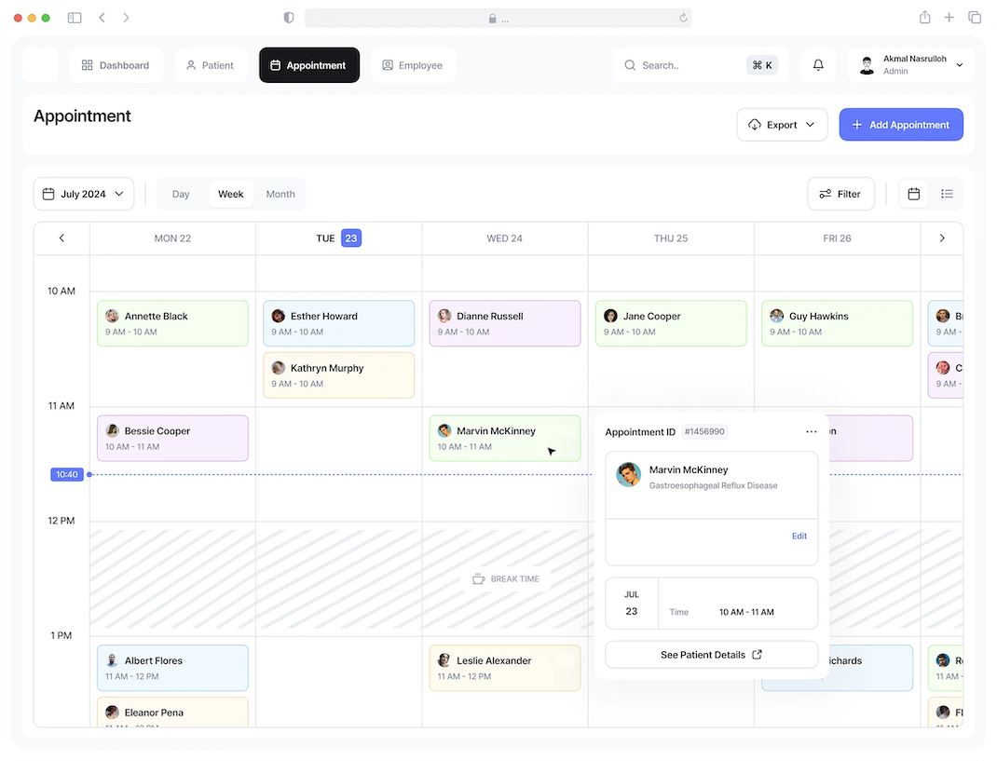Open the July 2024 date dropdown

(x=84, y=194)
